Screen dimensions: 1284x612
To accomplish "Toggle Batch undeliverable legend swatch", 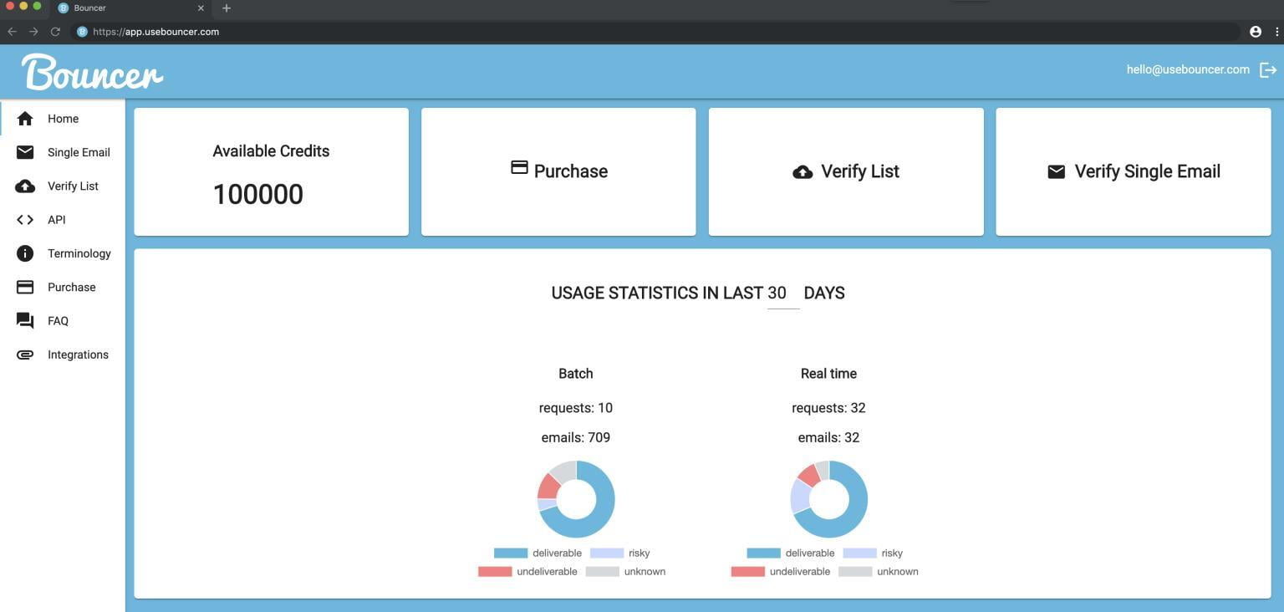I will point(495,572).
